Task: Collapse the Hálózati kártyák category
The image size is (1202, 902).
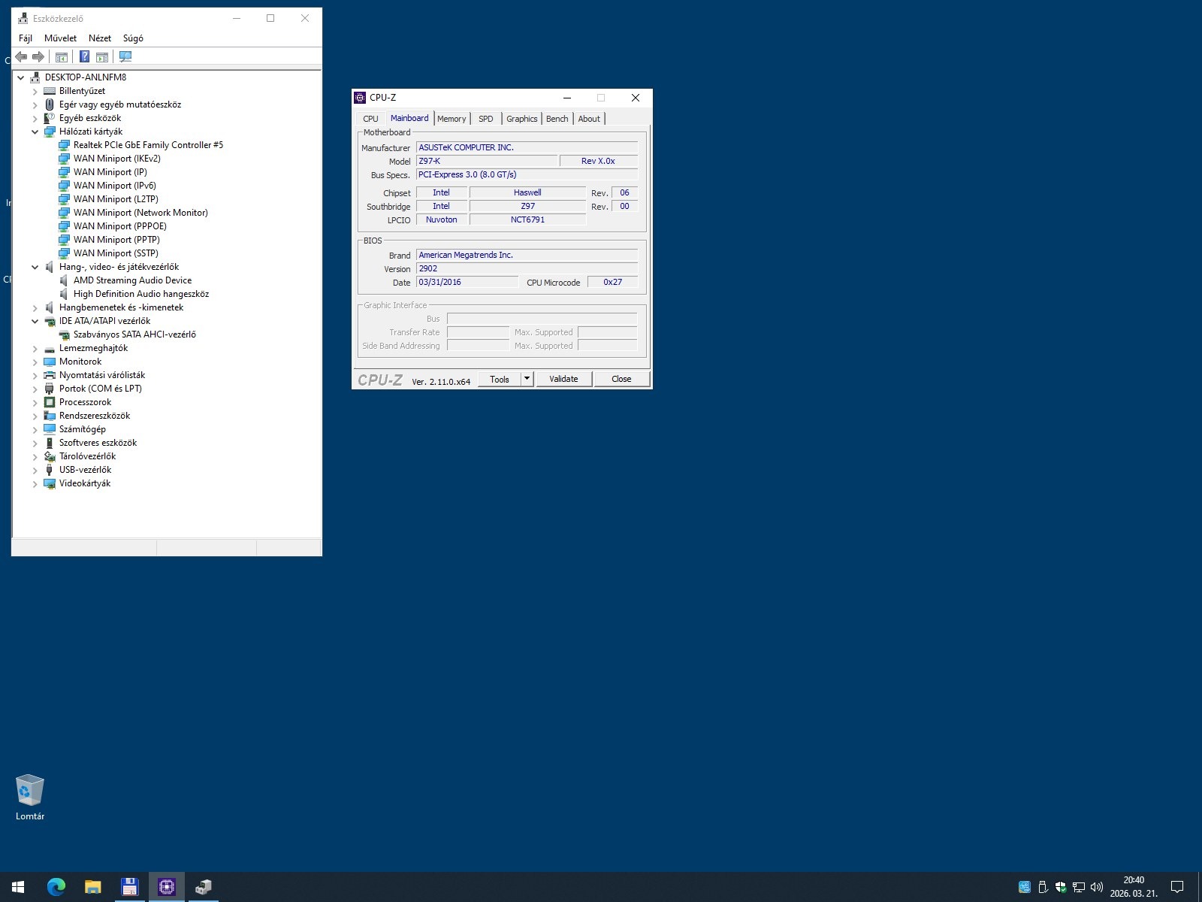Action: 35,132
